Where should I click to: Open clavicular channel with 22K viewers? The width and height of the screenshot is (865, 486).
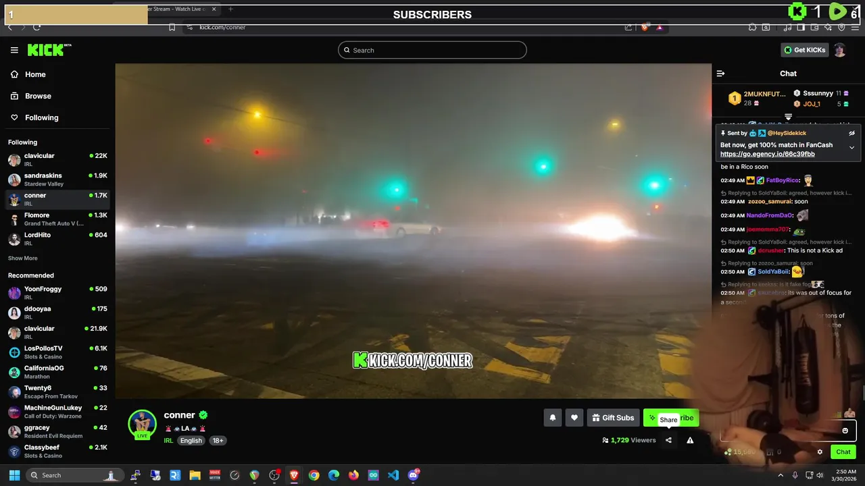[57, 159]
